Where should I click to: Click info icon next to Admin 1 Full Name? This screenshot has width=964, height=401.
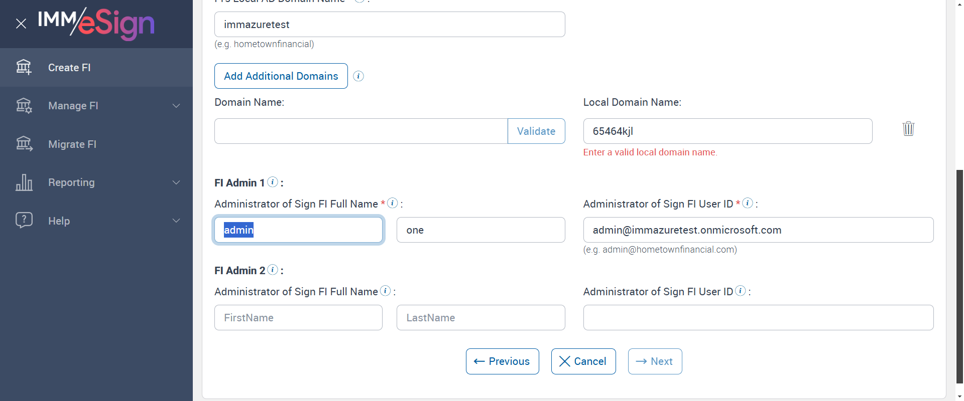coord(393,203)
